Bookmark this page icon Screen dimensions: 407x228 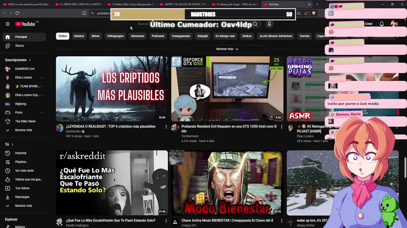pos(84,13)
